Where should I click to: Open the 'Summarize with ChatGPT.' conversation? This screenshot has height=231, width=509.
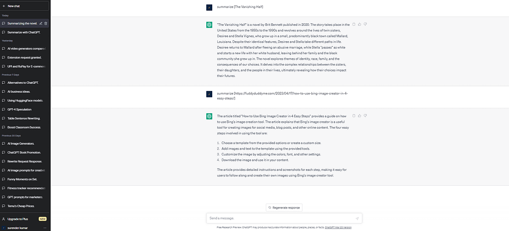[x=24, y=32]
